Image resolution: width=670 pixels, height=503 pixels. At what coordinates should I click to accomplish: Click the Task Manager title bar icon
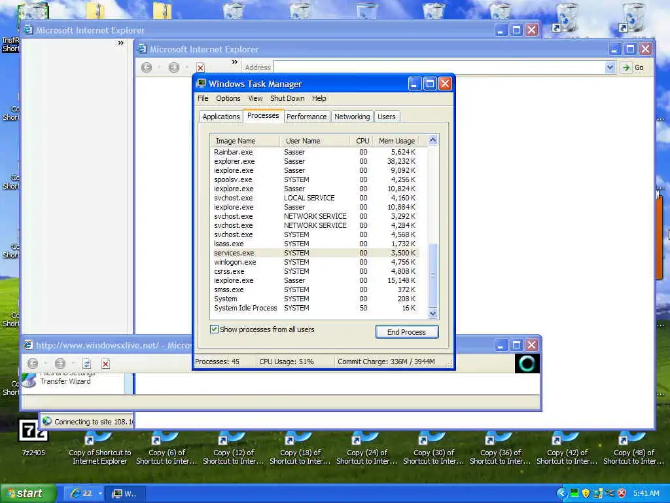pyautogui.click(x=200, y=83)
